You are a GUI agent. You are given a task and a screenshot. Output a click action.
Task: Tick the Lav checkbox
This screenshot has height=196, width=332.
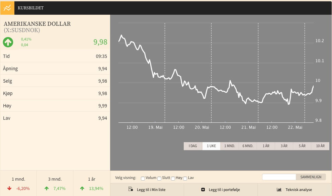(185, 178)
